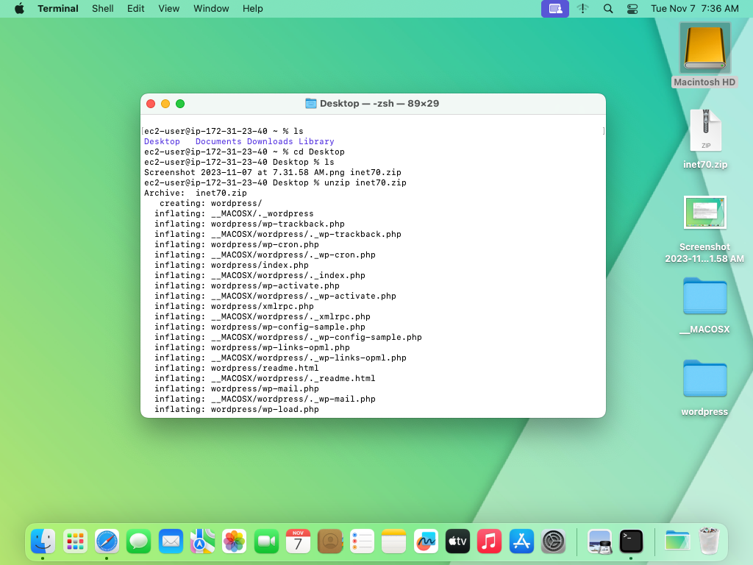
Task: Click the 'Documents' directory name in terminal
Action: tap(218, 141)
